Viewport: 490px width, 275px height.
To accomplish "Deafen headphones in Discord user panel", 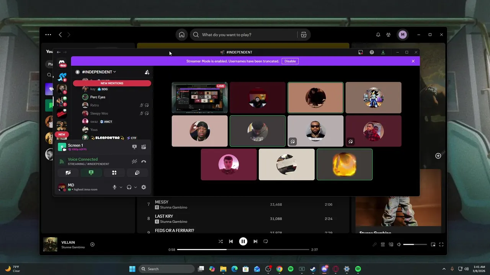I will (x=129, y=187).
